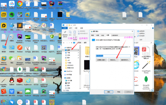This screenshot has width=166, height=105.
Task: Select the rider64.exe desktop icon
Action: pyautogui.click(x=52, y=5)
